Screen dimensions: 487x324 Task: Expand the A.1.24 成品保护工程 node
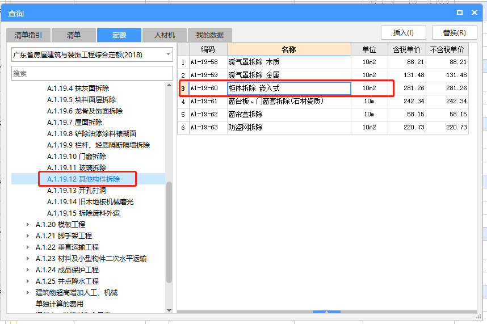click(x=28, y=270)
